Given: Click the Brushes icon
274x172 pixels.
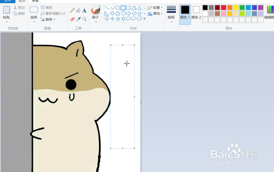Looking at the screenshot, I should (95, 10).
